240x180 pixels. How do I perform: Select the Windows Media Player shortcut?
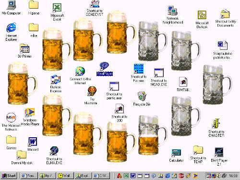point(30,117)
